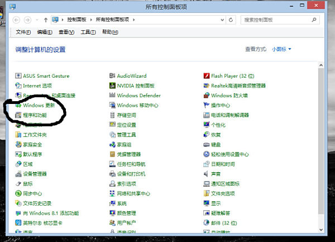The width and height of the screenshot is (335, 242).
Task: Open NVIDIA 控制面板 icon
Action: pos(112,86)
